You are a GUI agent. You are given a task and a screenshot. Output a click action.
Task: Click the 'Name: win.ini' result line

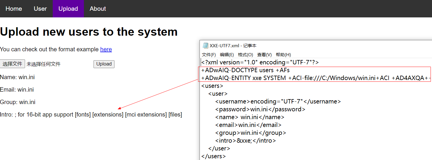(17, 77)
